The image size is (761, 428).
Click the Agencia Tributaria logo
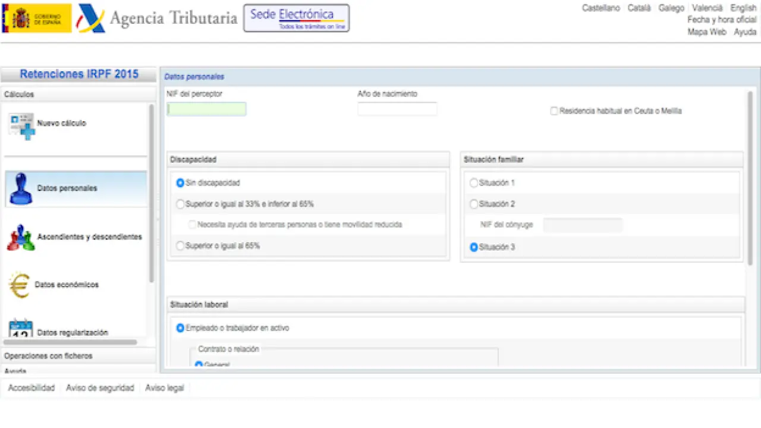pyautogui.click(x=158, y=18)
